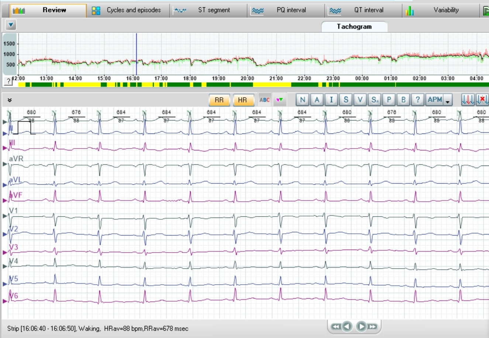Image resolution: width=489 pixels, height=338 pixels.
Task: Switch to the Review tab
Action: [x=48, y=10]
